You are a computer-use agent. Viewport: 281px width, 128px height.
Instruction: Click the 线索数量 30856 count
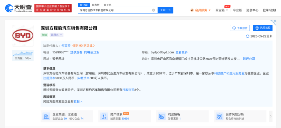tap(120, 118)
